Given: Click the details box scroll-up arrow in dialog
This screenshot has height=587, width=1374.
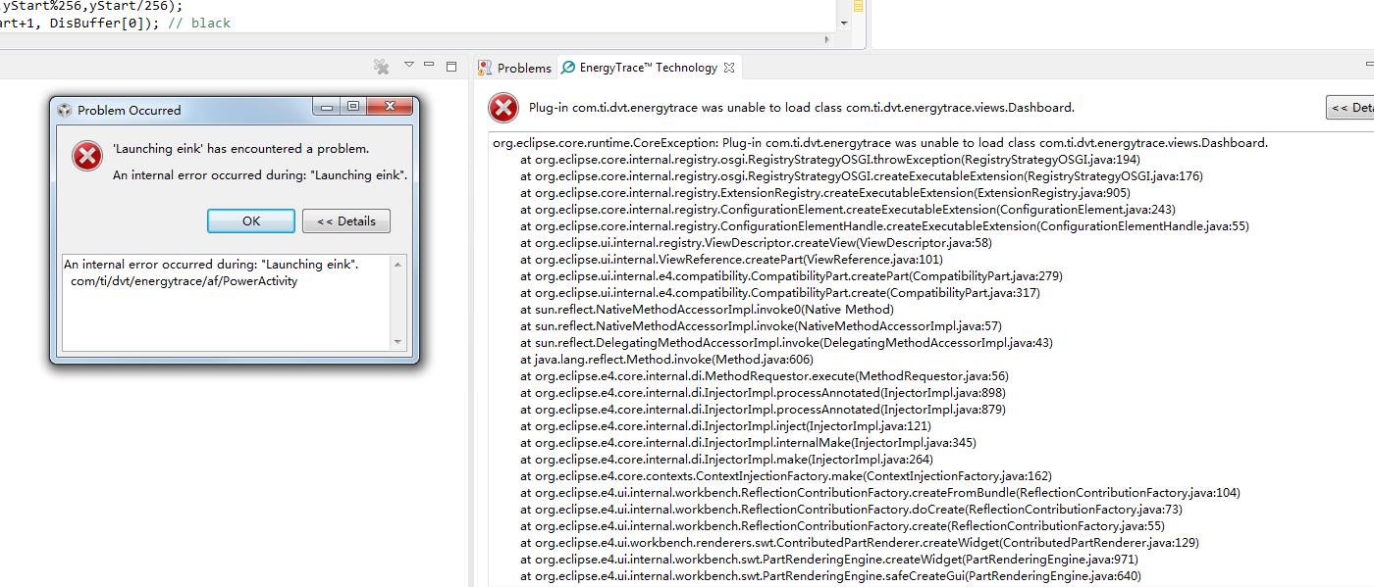Looking at the screenshot, I should 398,265.
